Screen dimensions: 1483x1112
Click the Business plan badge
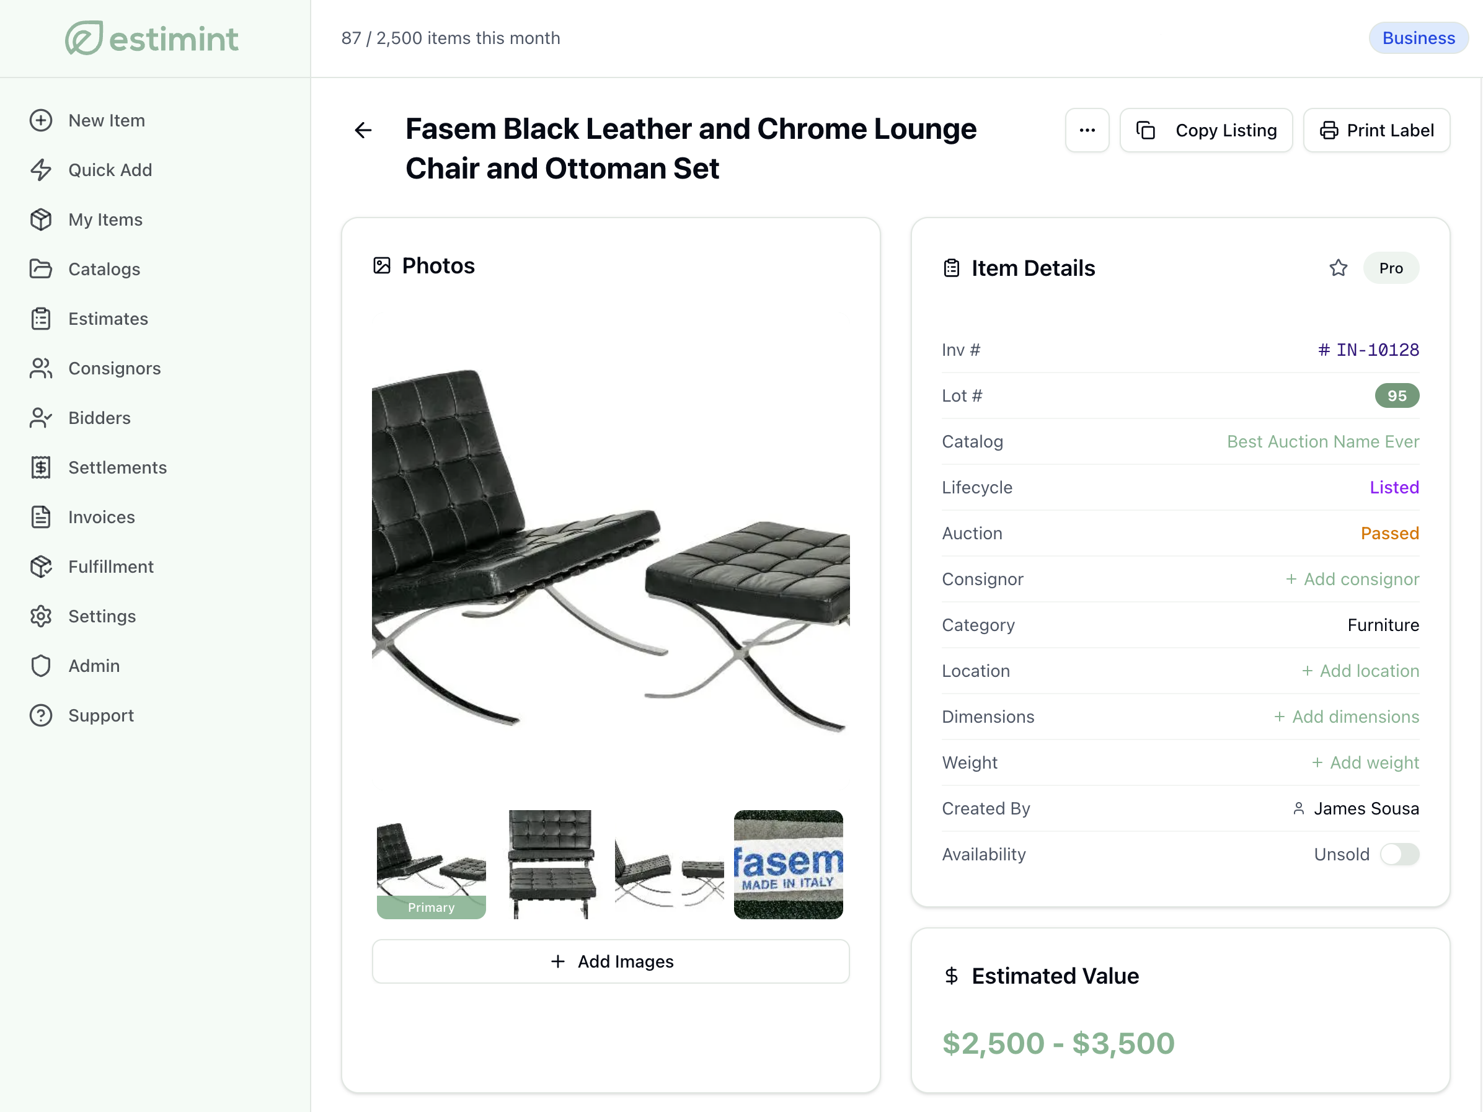tap(1418, 38)
